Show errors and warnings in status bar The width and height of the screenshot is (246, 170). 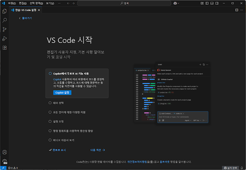pos(13,168)
